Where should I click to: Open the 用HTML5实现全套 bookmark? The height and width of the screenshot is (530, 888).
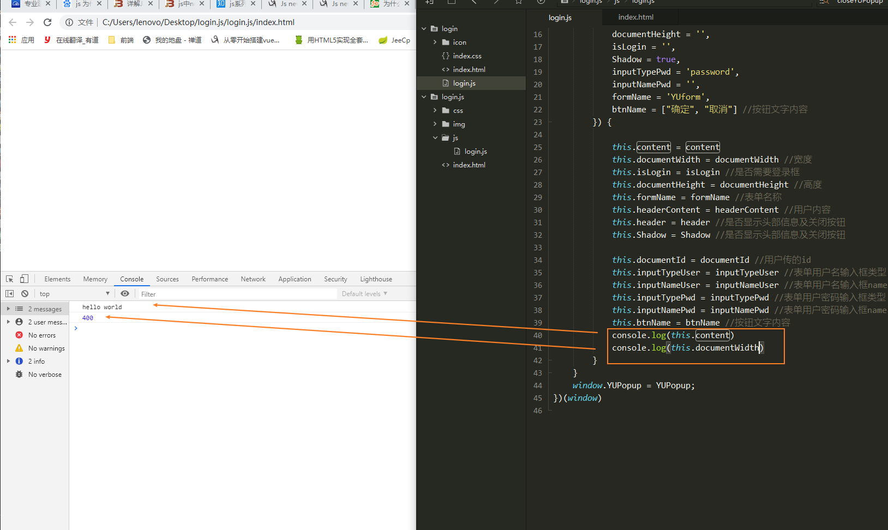click(332, 40)
